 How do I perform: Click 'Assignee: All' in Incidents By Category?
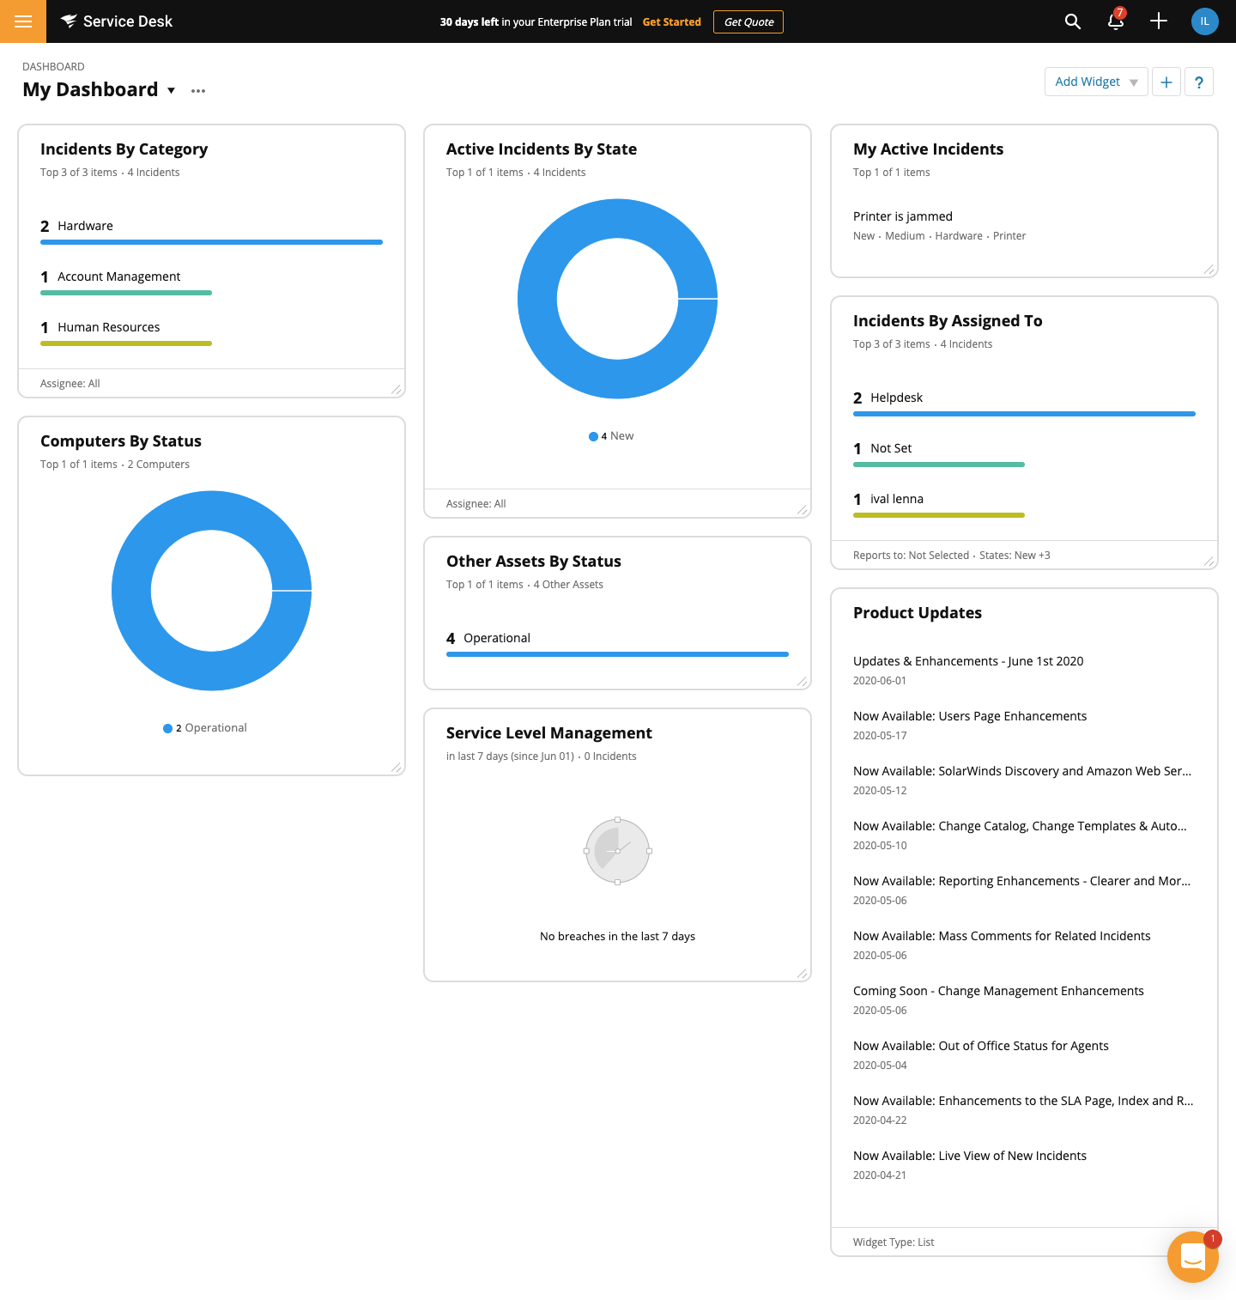(x=70, y=384)
